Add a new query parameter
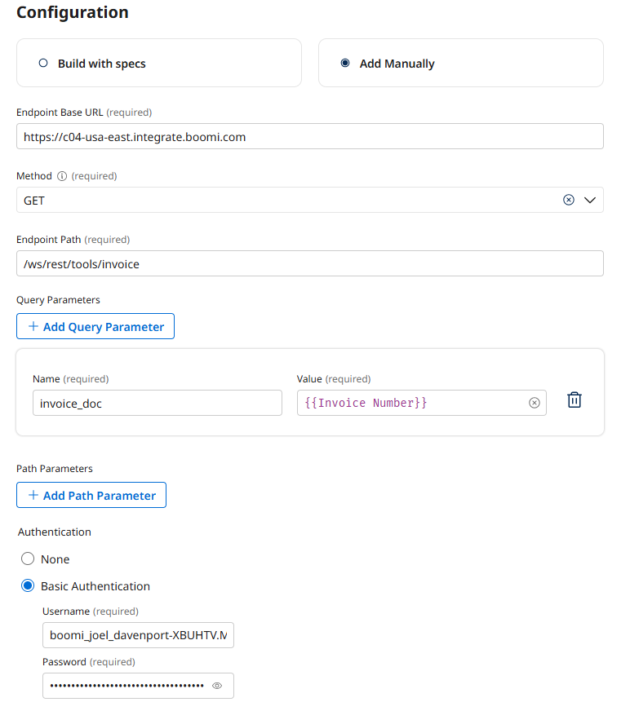The width and height of the screenshot is (630, 702). pos(95,326)
